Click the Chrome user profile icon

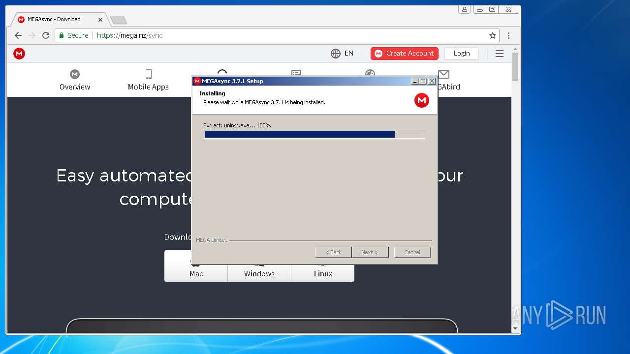[465, 9]
